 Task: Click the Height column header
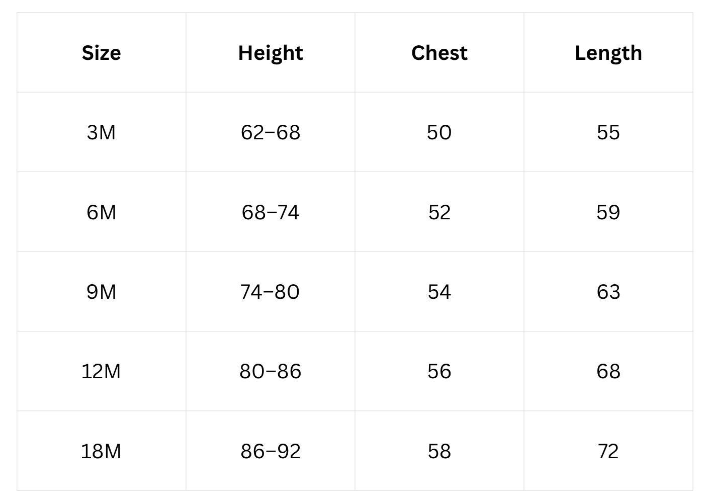tap(271, 53)
